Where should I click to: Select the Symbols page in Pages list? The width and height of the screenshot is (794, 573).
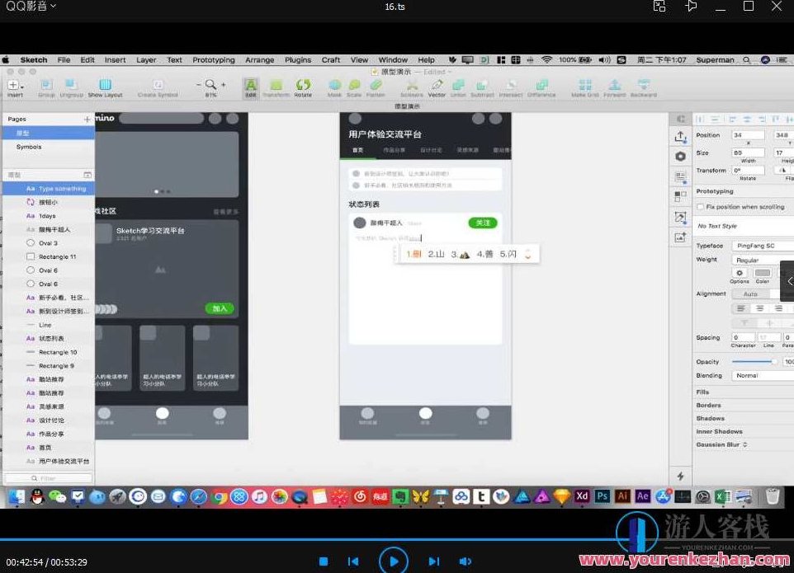coord(29,147)
